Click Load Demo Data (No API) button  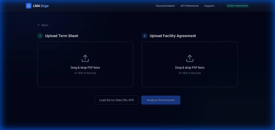[x=117, y=100]
